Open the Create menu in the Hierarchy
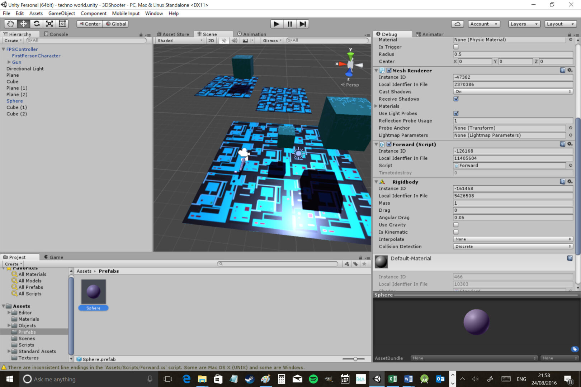The width and height of the screenshot is (581, 387). click(12, 40)
